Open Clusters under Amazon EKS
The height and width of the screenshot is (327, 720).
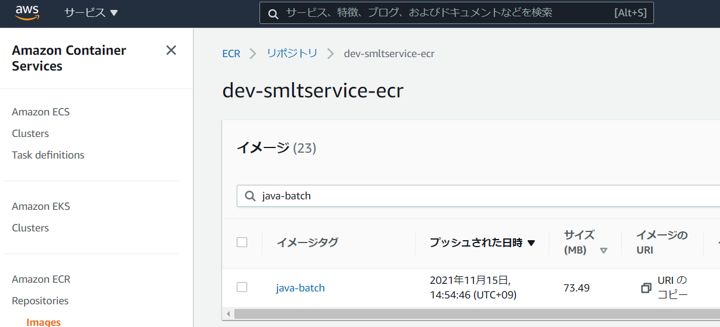30,228
